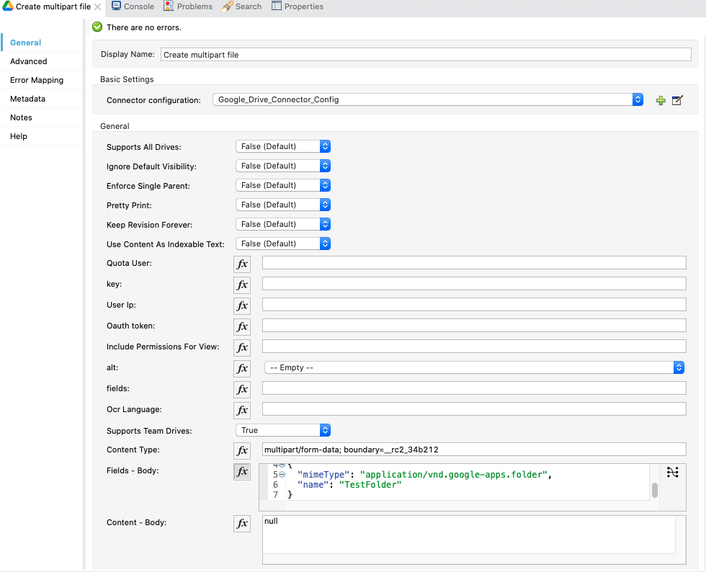
Task: Click into the Display Name text field
Action: (x=425, y=55)
